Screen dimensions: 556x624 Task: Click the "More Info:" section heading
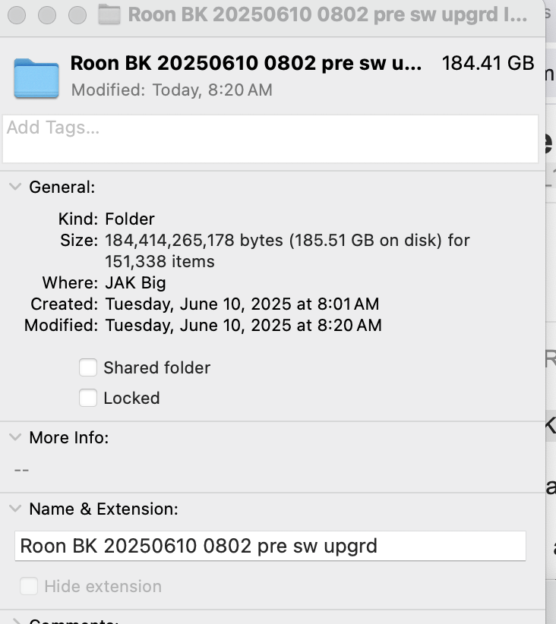pyautogui.click(x=69, y=437)
